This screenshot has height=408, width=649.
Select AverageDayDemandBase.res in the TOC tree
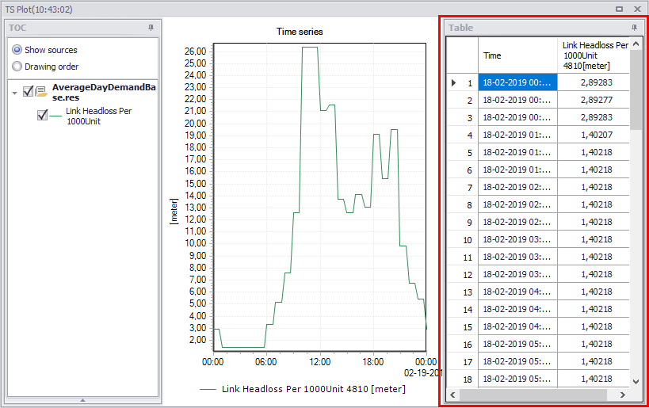[104, 92]
